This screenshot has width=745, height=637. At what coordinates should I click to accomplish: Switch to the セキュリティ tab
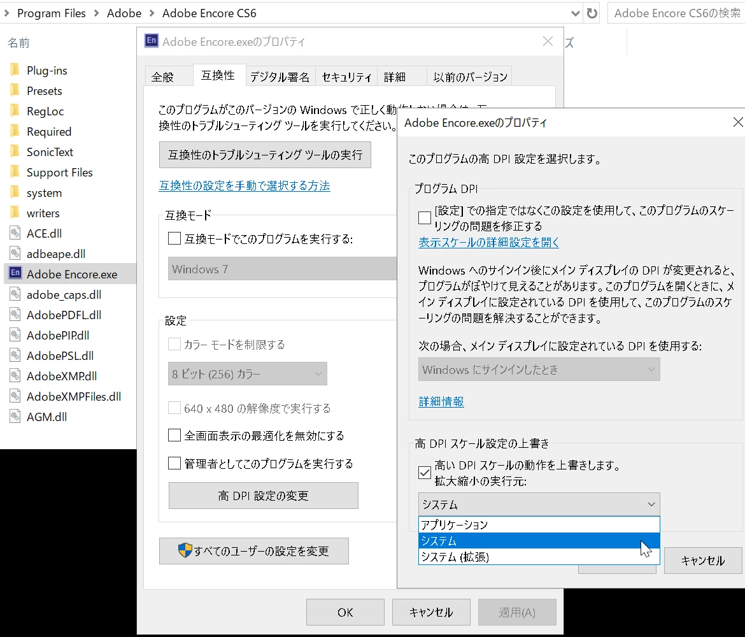[x=346, y=76]
